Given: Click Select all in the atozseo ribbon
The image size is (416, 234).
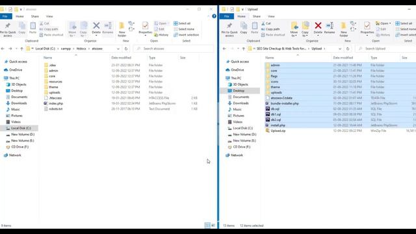Looking at the screenshot, I should coord(182,23).
